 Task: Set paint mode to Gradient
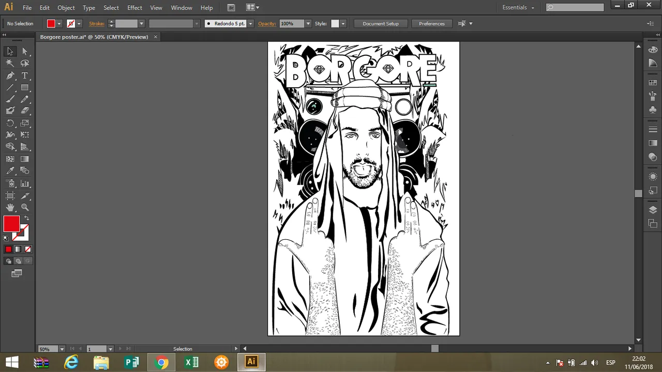coord(18,249)
